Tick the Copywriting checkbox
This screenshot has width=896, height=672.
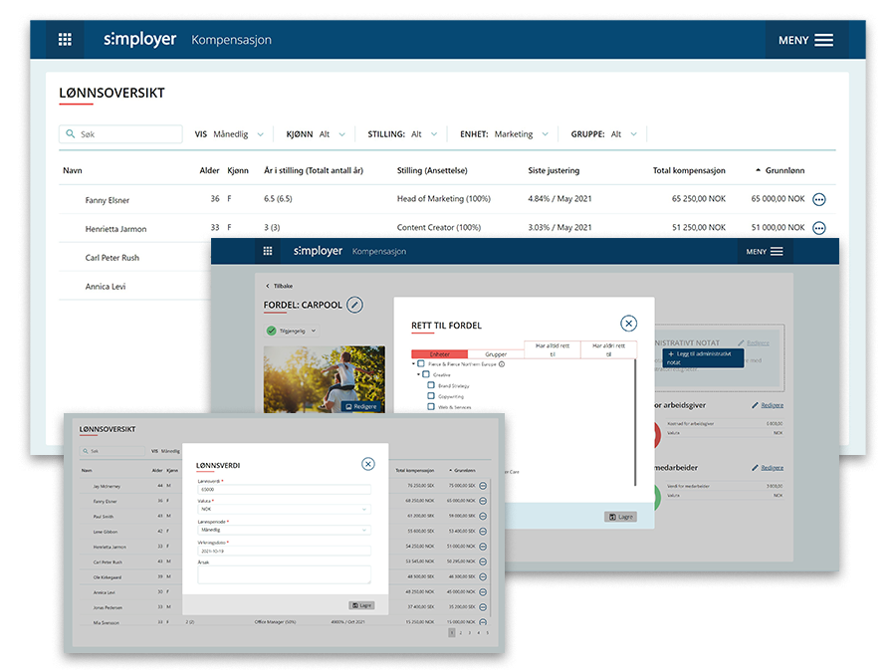click(431, 396)
